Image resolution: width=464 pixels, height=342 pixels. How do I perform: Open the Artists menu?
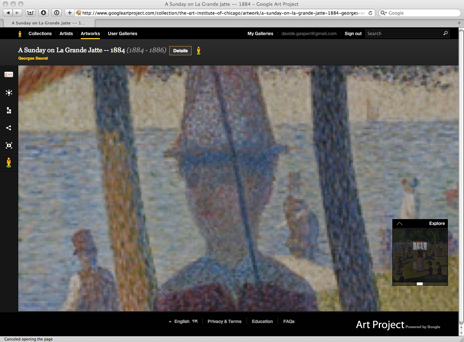coord(66,34)
